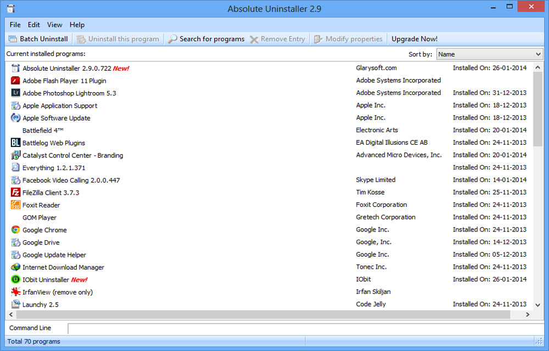This screenshot has width=549, height=351.
Task: Select the IObit Uninstaller green icon
Action: [15, 279]
